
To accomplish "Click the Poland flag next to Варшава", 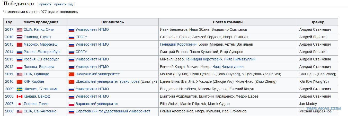I will (20, 67).
